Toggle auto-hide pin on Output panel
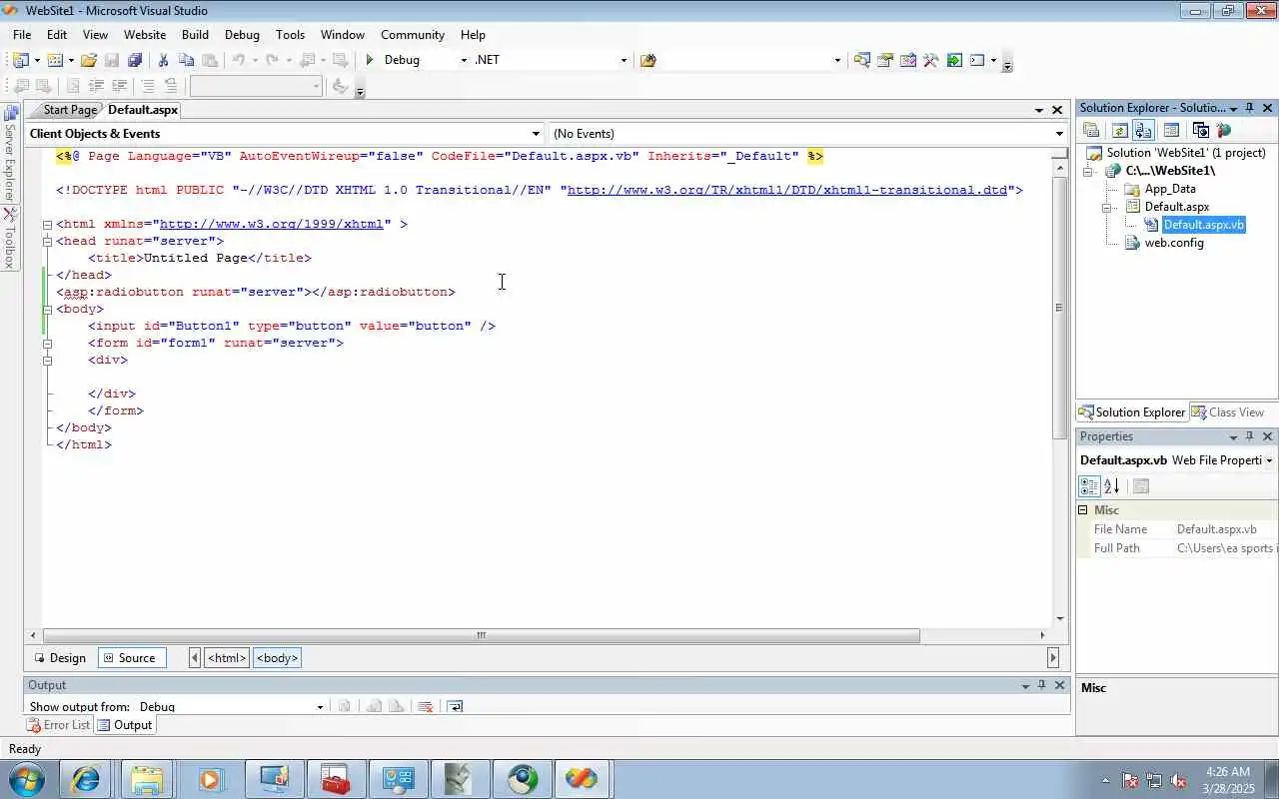Image resolution: width=1279 pixels, height=799 pixels. 1041,685
